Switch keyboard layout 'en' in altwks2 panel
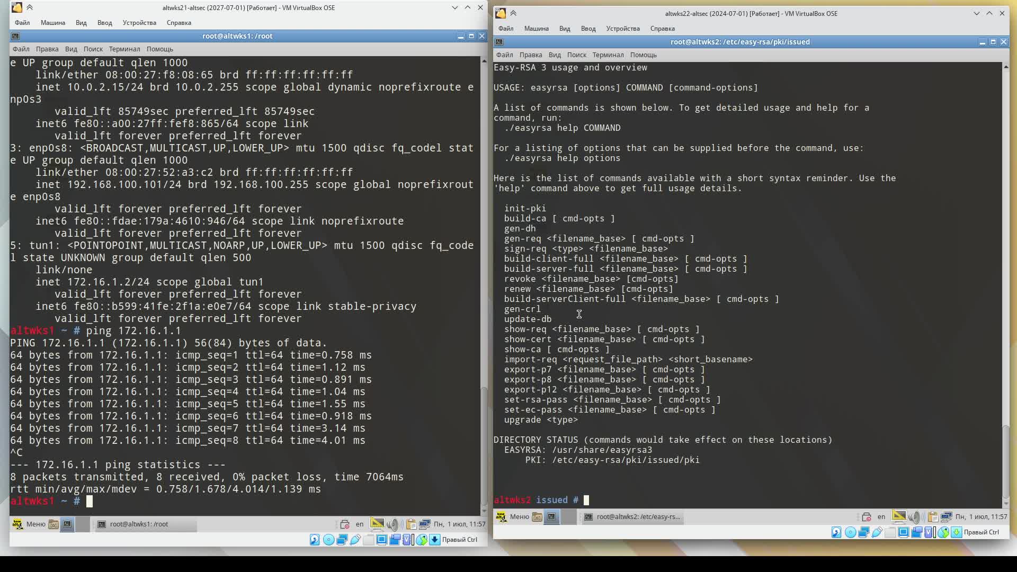1017x572 pixels. (881, 516)
